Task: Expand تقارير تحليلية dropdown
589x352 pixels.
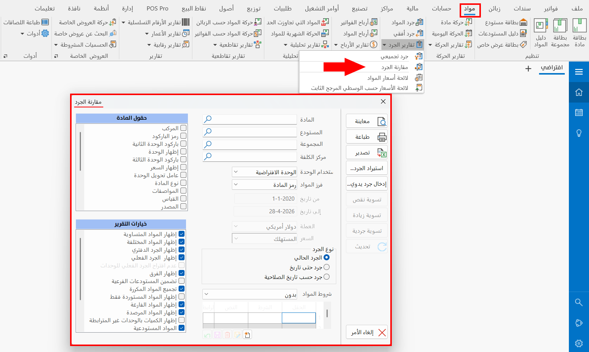Action: tap(306, 45)
